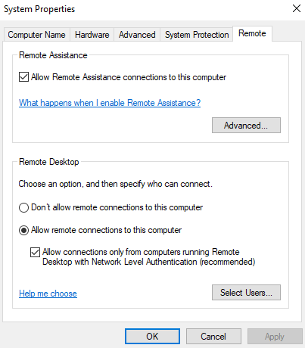Viewport: 305px width, 348px height.
Task: Click the Cancel button
Action: (213, 337)
